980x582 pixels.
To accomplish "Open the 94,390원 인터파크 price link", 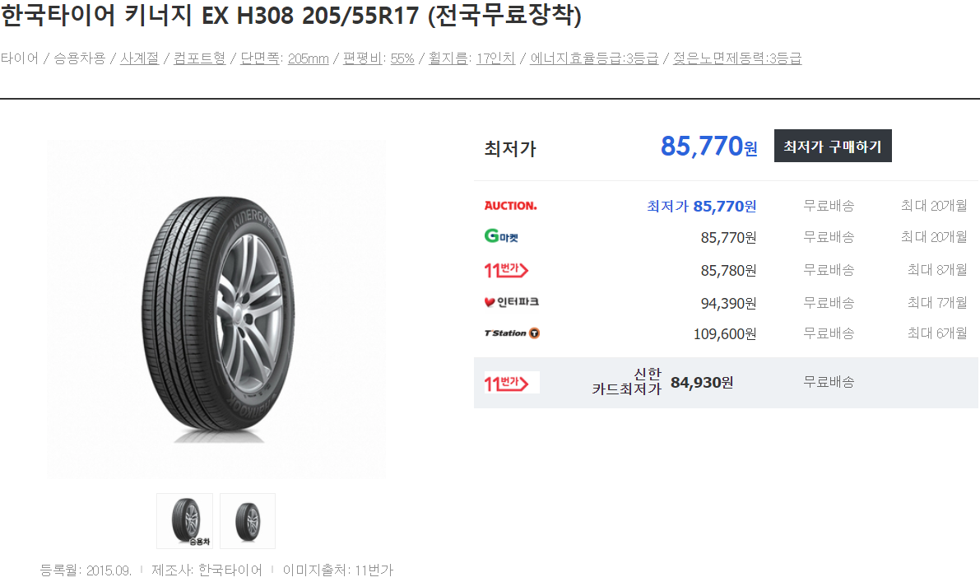I will pyautogui.click(x=728, y=303).
